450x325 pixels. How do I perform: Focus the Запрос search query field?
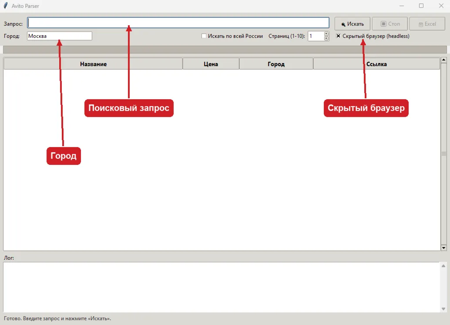point(178,23)
